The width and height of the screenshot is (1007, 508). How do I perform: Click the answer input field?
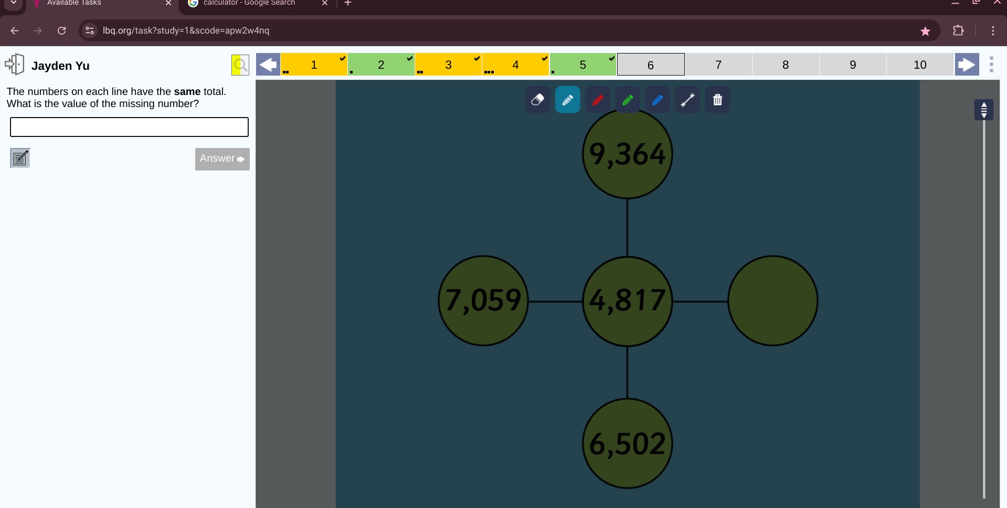129,127
